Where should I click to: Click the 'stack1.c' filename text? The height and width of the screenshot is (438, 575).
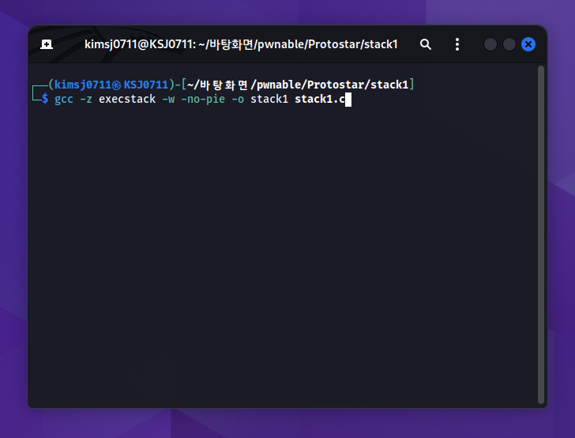320,99
